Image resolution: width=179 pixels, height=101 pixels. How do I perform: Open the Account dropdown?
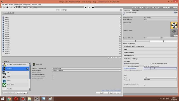click(151, 8)
